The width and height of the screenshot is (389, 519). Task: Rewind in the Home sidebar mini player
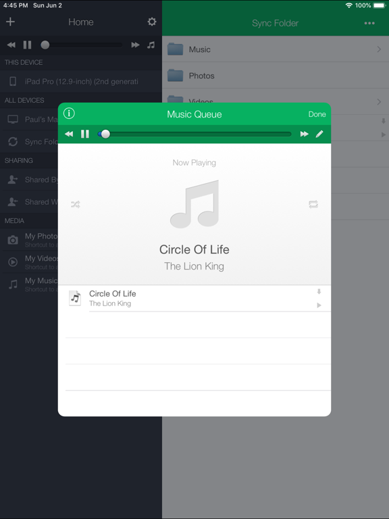pyautogui.click(x=11, y=45)
